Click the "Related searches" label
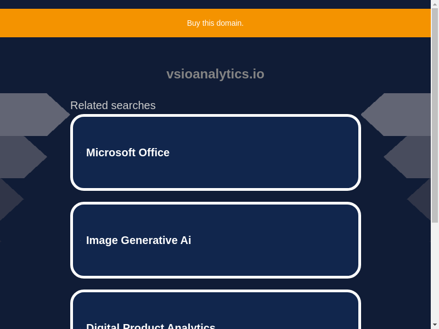 click(x=112, y=105)
